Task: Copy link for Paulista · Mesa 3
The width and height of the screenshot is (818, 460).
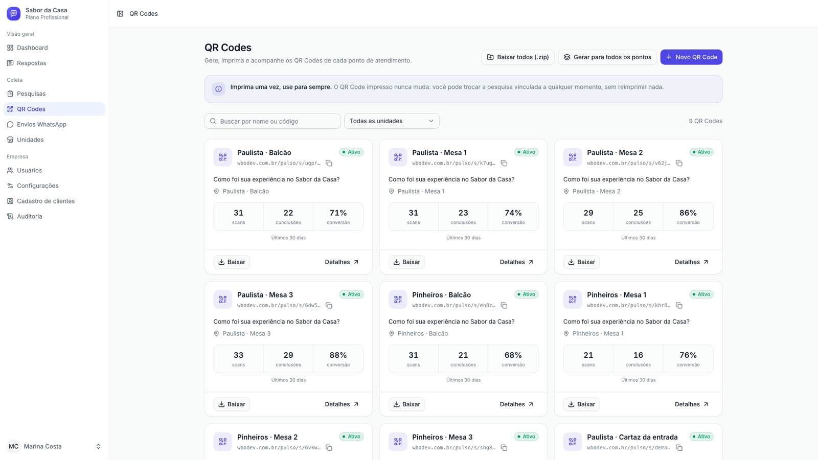Action: pyautogui.click(x=329, y=306)
